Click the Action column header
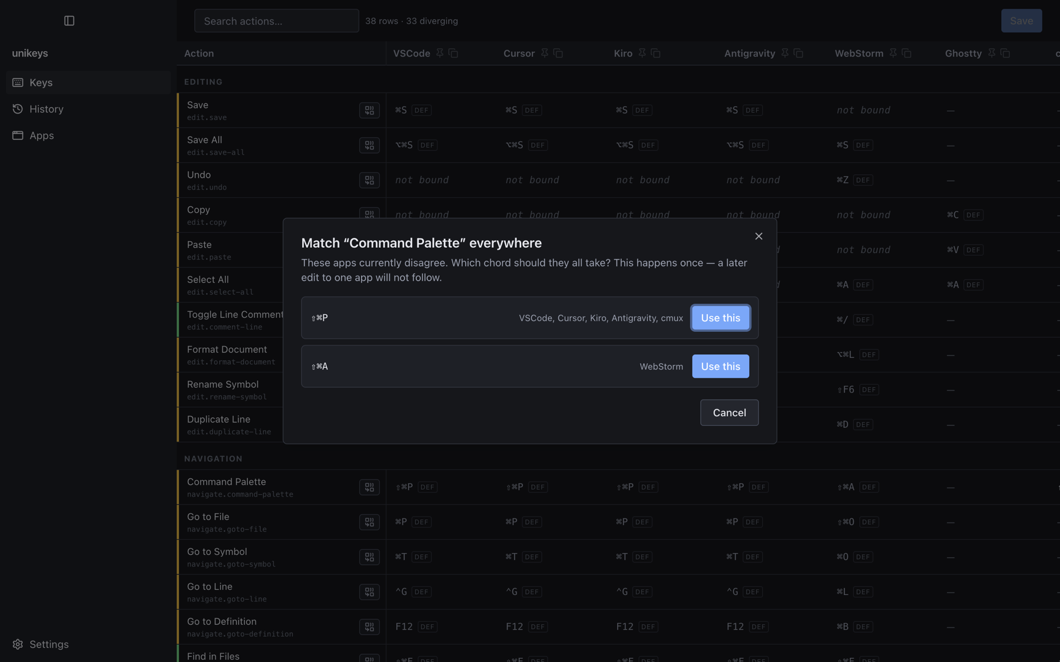 199,53
